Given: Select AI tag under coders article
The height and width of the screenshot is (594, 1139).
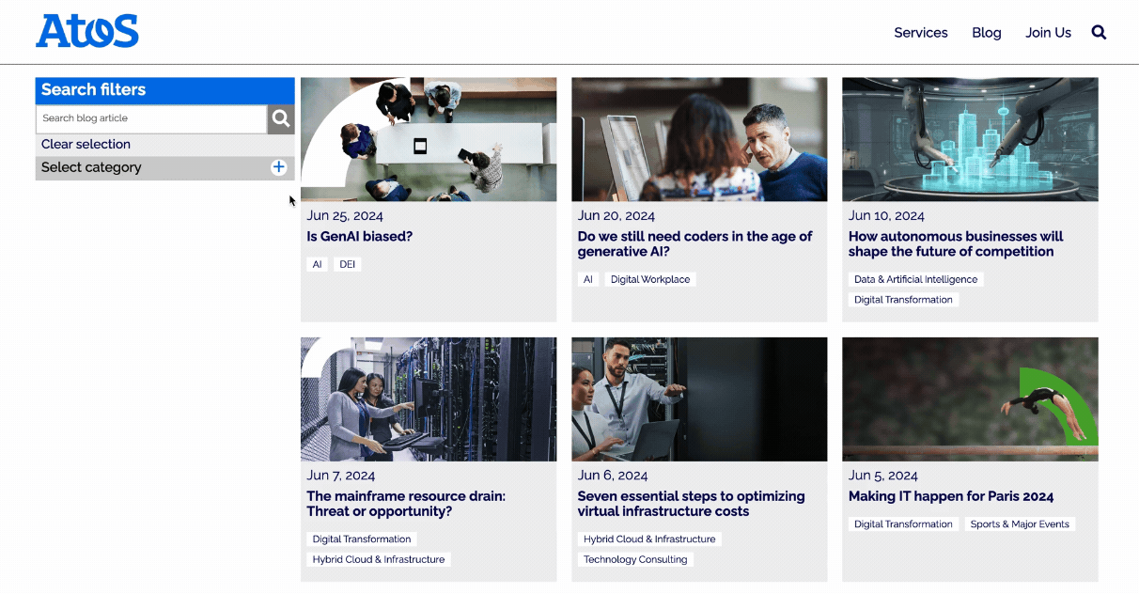Looking at the screenshot, I should click(x=588, y=279).
